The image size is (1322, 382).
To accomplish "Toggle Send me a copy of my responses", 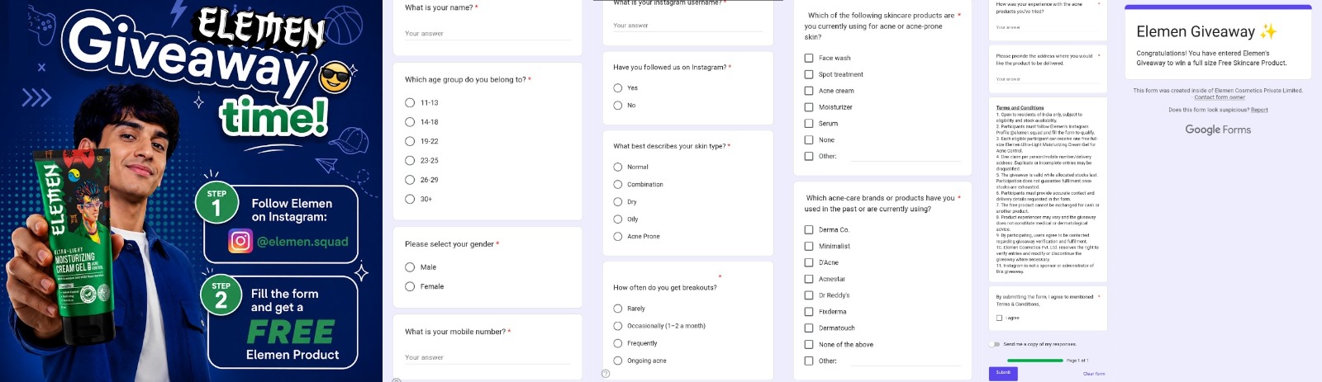I will tap(995, 344).
